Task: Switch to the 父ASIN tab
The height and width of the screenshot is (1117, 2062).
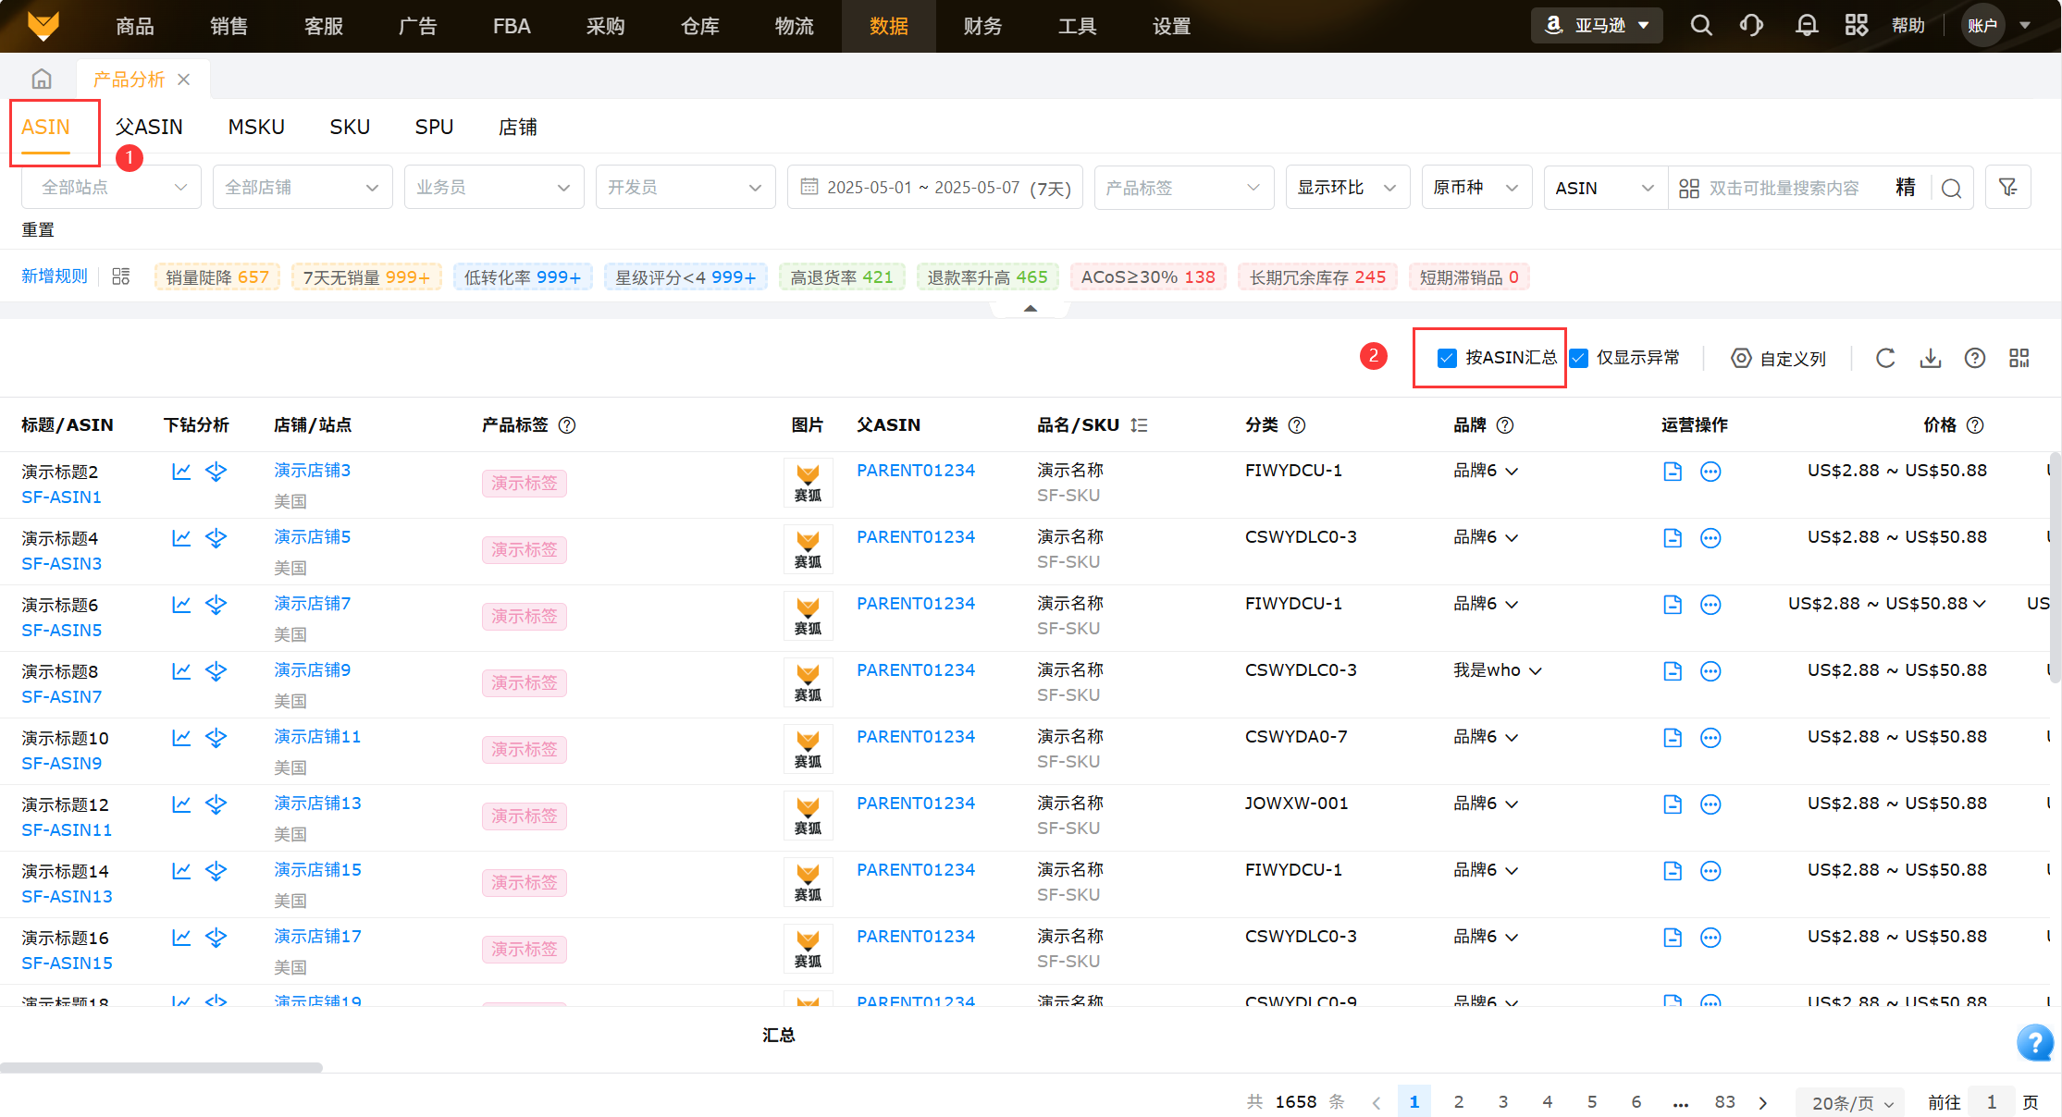Action: coord(149,127)
